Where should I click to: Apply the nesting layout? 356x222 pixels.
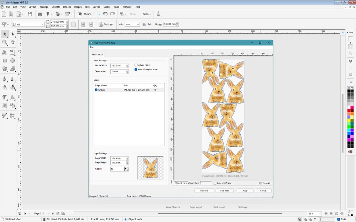pyautogui.click(x=245, y=190)
